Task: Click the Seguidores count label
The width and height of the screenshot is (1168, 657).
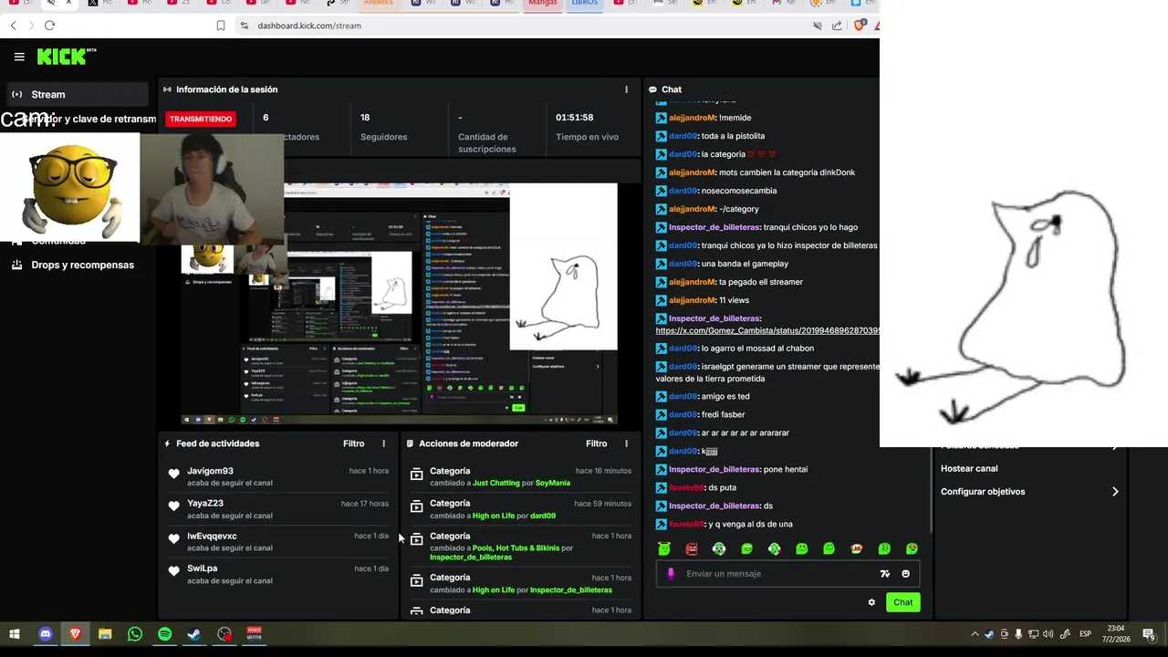Action: (383, 137)
